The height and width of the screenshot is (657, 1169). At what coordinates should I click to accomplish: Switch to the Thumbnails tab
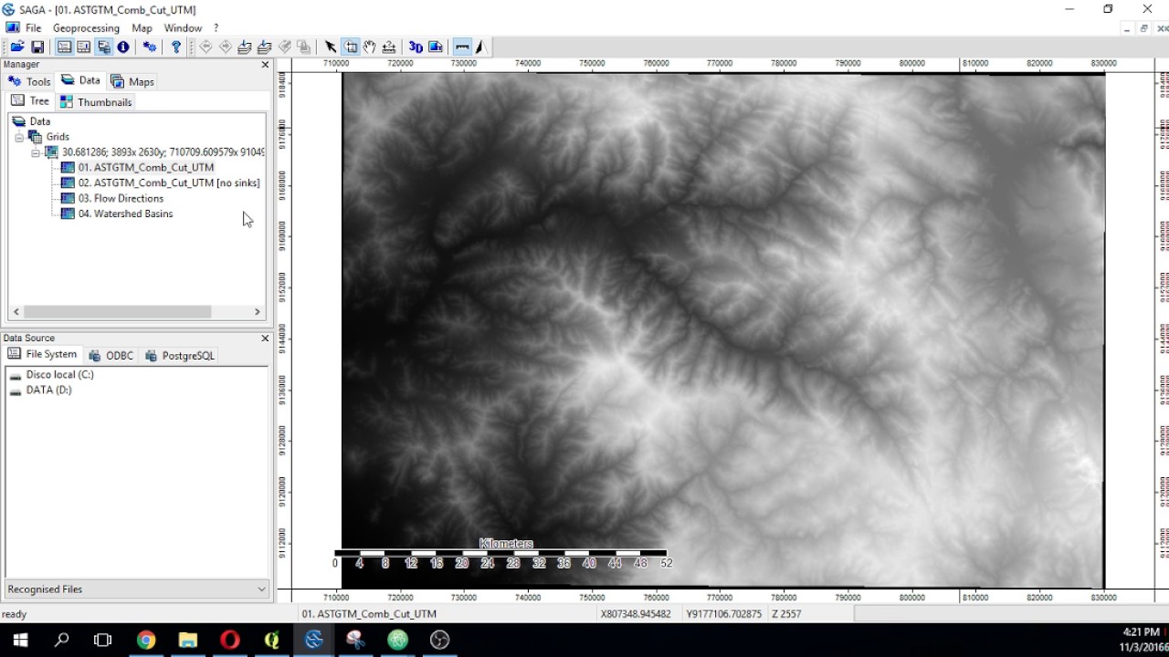(x=96, y=102)
